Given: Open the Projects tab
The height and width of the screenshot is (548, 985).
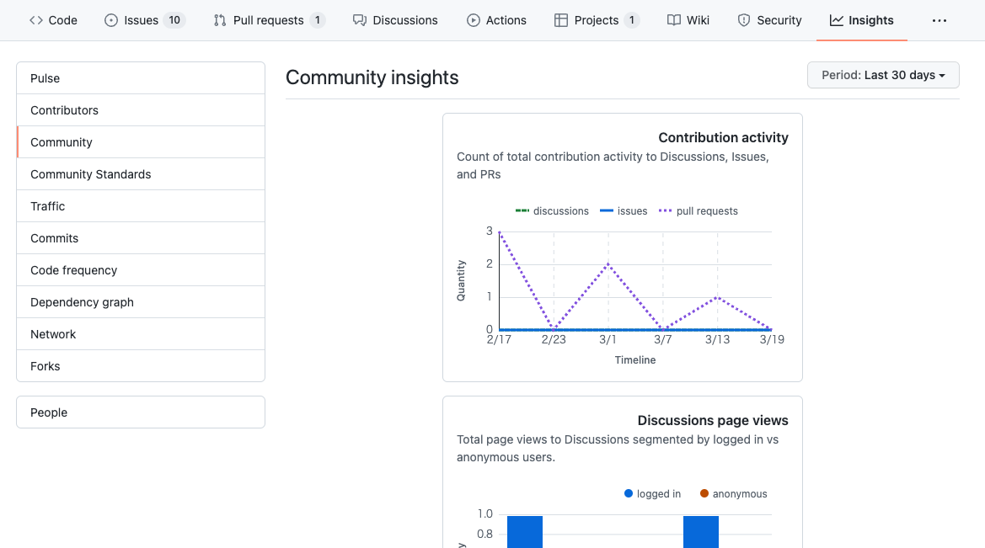Looking at the screenshot, I should [x=597, y=20].
